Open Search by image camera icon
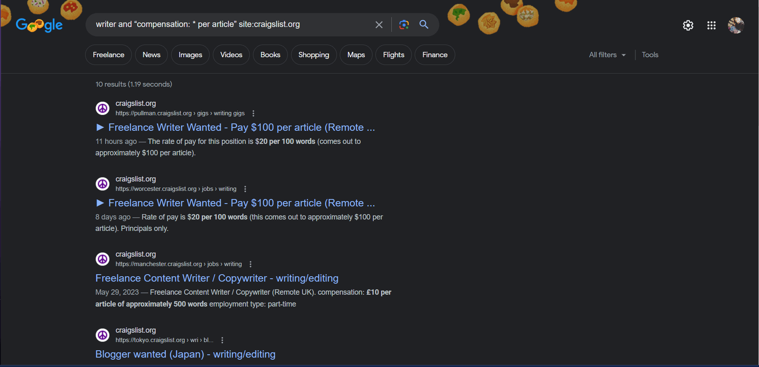The image size is (759, 367). [x=404, y=25]
